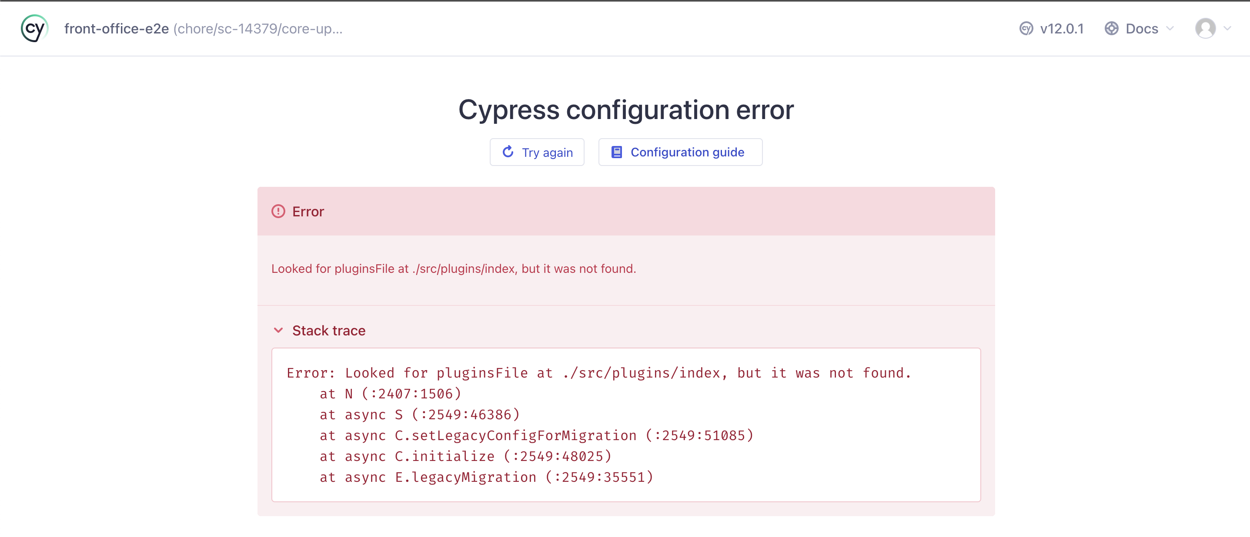
Task: Click the red error alert icon
Action: pyautogui.click(x=277, y=211)
